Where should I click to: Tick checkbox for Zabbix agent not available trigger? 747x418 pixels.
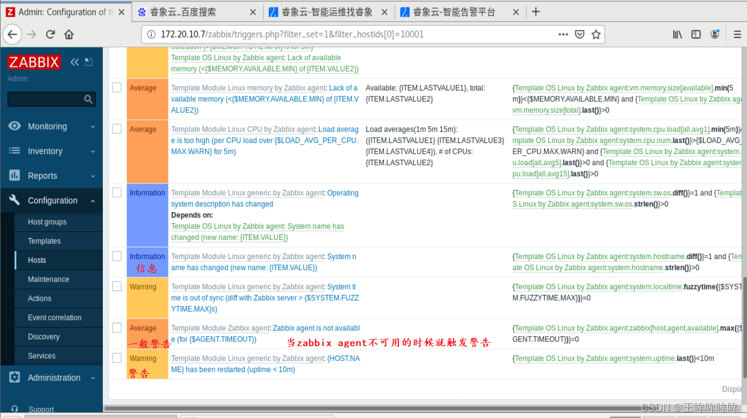click(x=117, y=328)
